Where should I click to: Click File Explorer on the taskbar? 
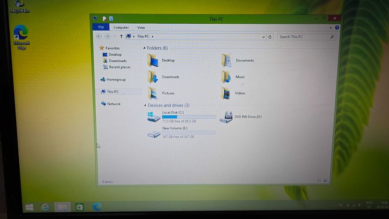(62, 207)
